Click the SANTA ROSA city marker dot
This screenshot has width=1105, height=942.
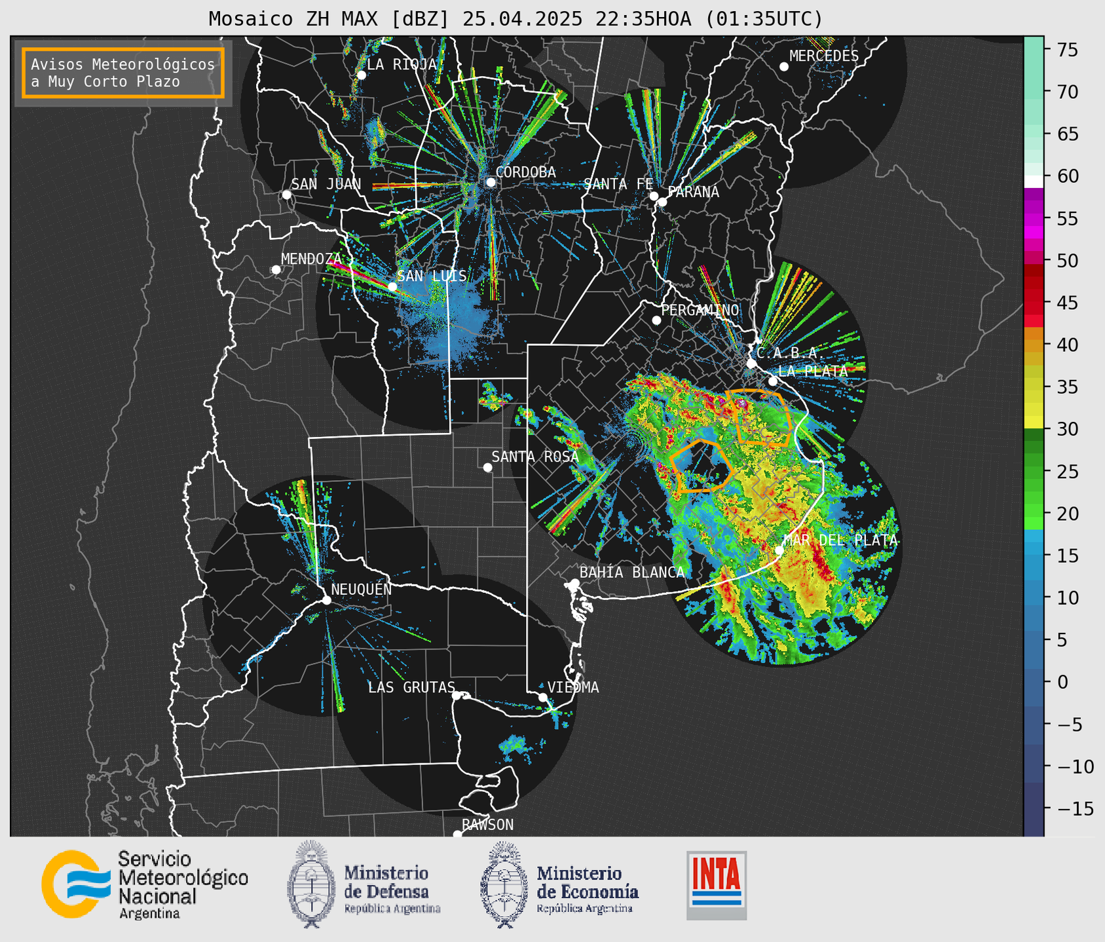point(487,467)
